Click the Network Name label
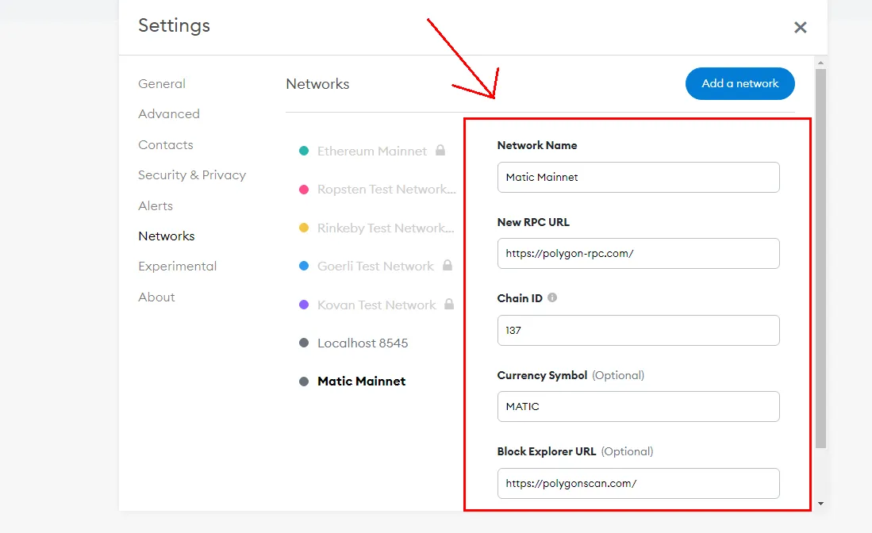 coord(536,145)
